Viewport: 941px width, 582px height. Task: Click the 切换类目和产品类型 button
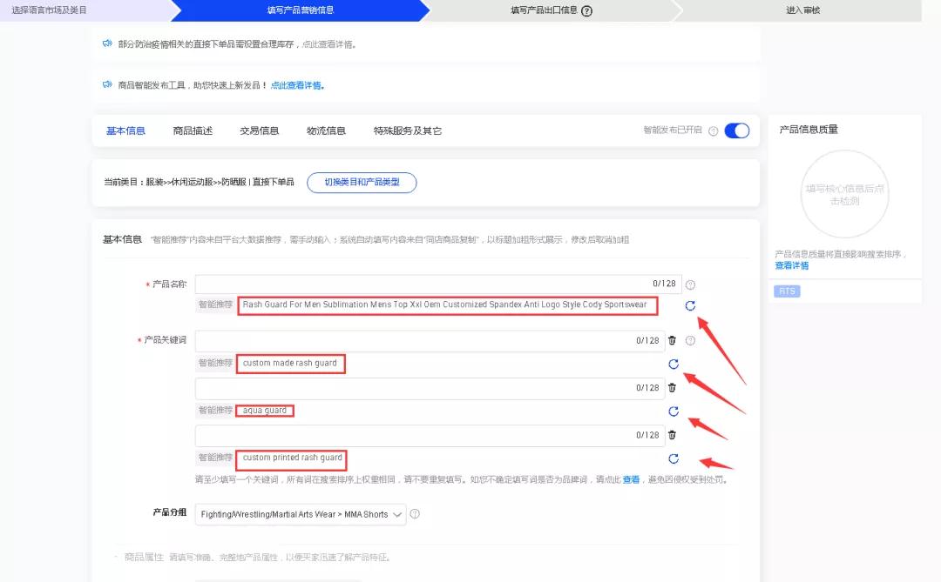362,183
